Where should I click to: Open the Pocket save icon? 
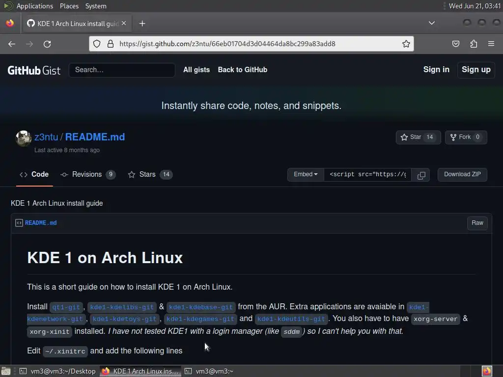455,44
